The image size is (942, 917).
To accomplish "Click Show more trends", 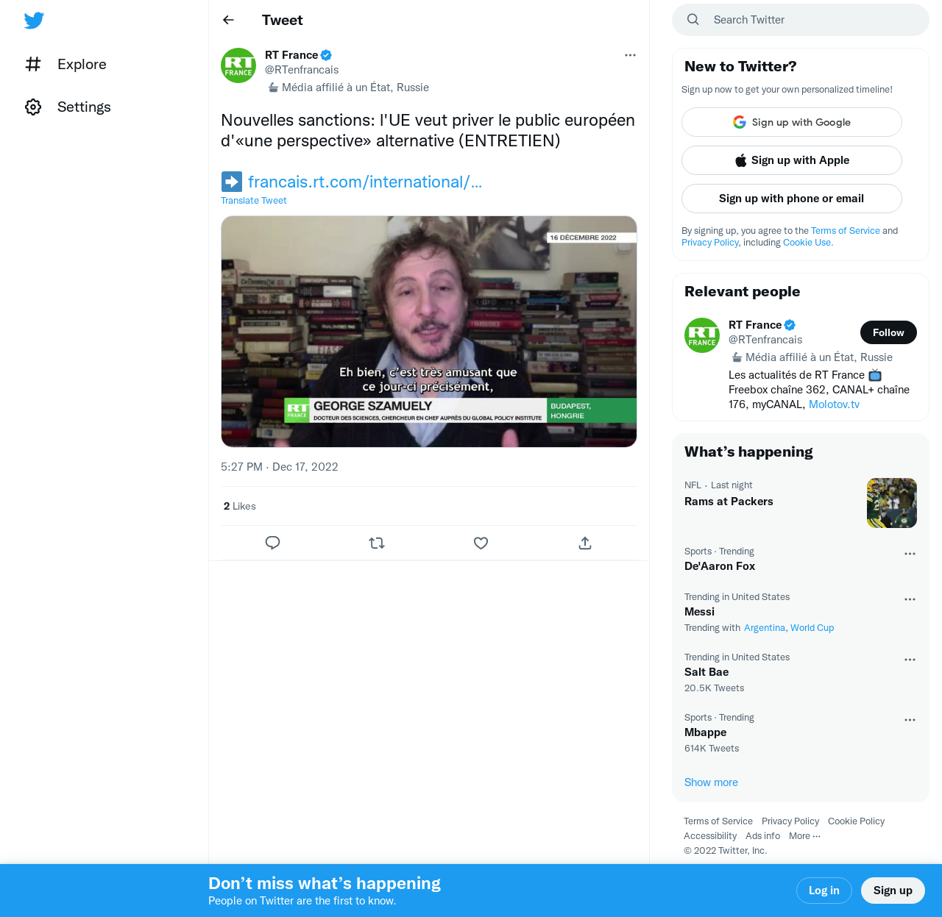I will pos(711,782).
